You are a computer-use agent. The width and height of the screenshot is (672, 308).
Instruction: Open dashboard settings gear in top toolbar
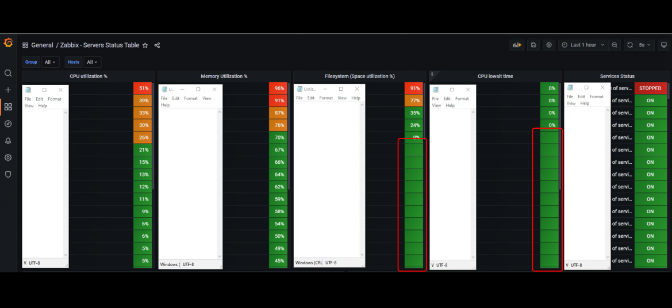click(x=549, y=45)
